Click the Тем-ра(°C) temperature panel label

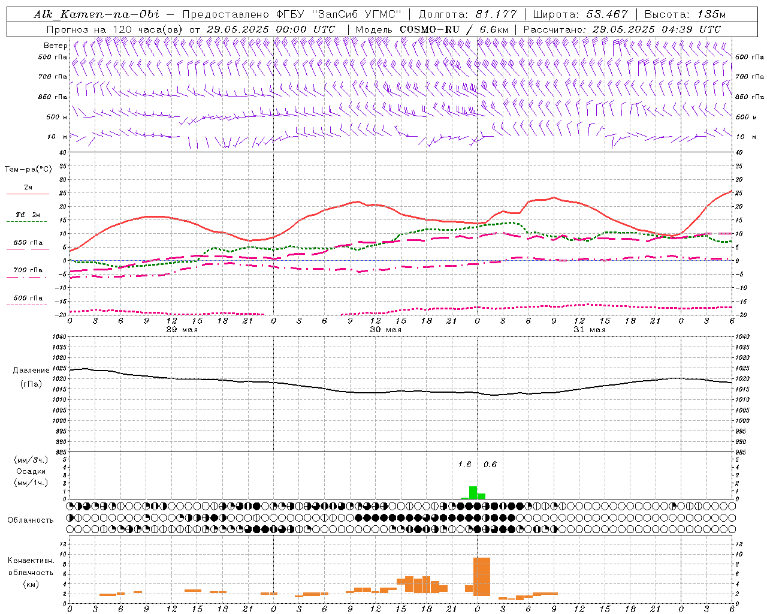point(28,170)
